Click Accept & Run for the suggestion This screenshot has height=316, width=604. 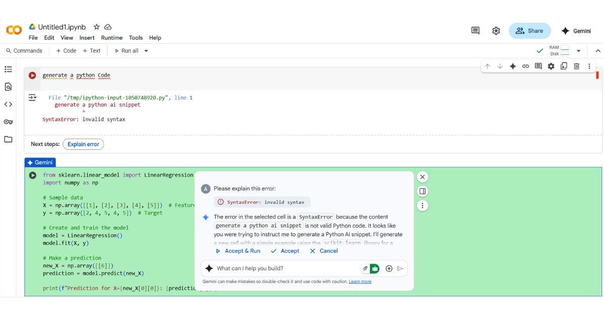238,251
